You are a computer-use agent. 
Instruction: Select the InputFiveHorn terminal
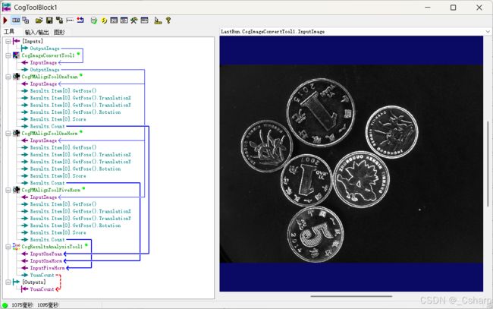(x=47, y=268)
